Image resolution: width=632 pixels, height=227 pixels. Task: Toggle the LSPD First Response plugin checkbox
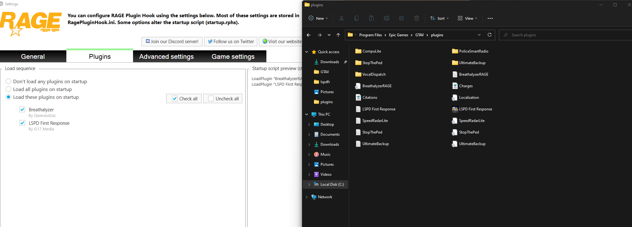coord(22,123)
